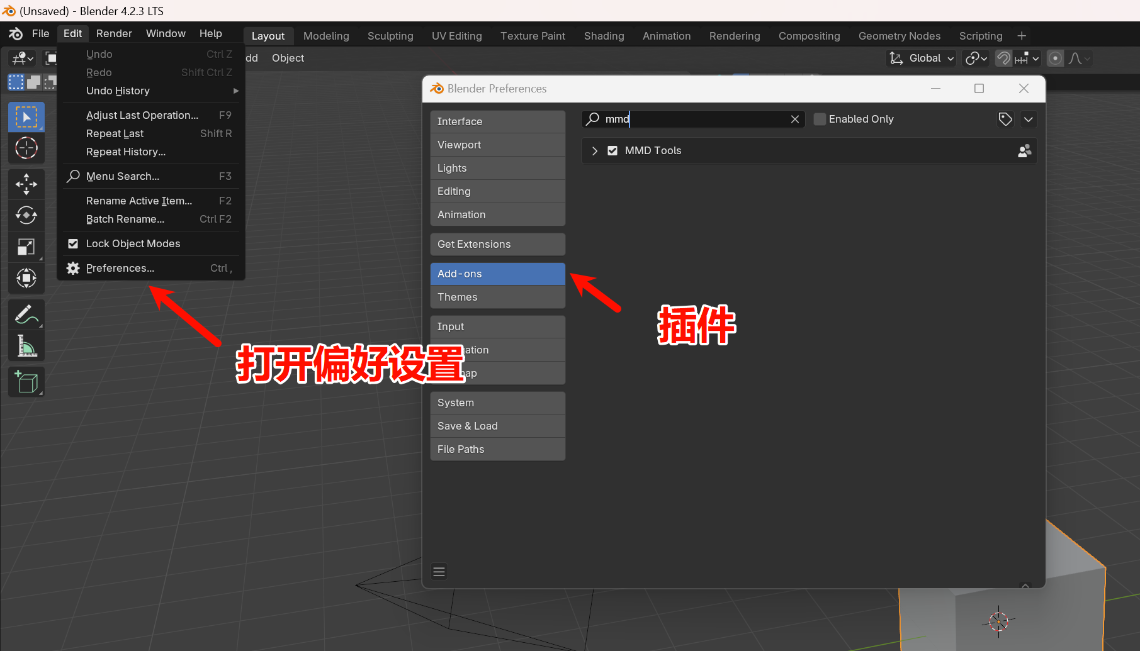Choose Menu Search in Edit menu
The width and height of the screenshot is (1140, 651).
pyautogui.click(x=150, y=176)
